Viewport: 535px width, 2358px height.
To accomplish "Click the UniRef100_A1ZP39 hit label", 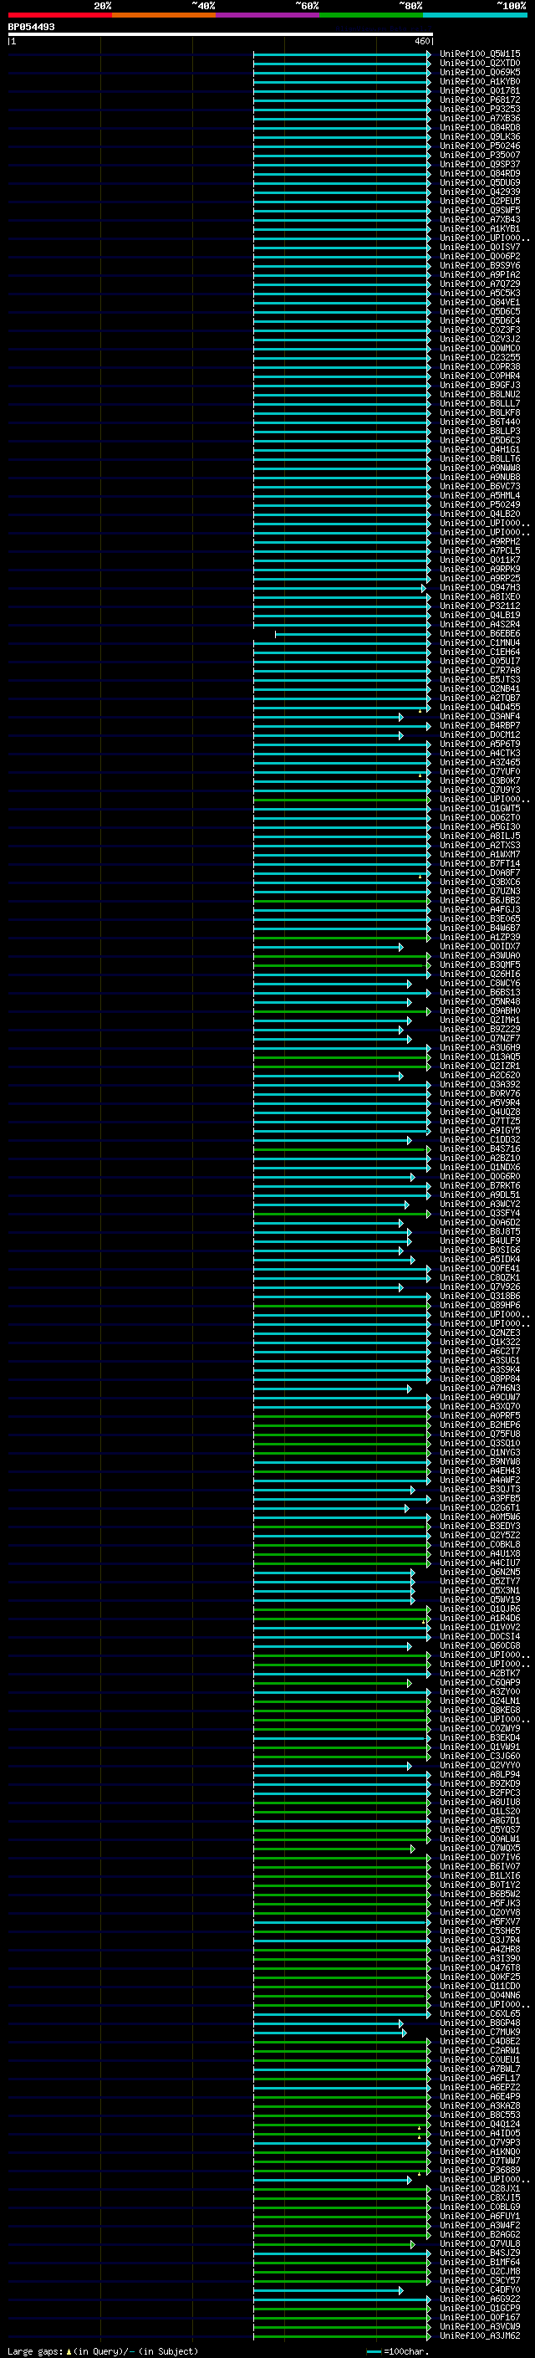I will tap(480, 938).
